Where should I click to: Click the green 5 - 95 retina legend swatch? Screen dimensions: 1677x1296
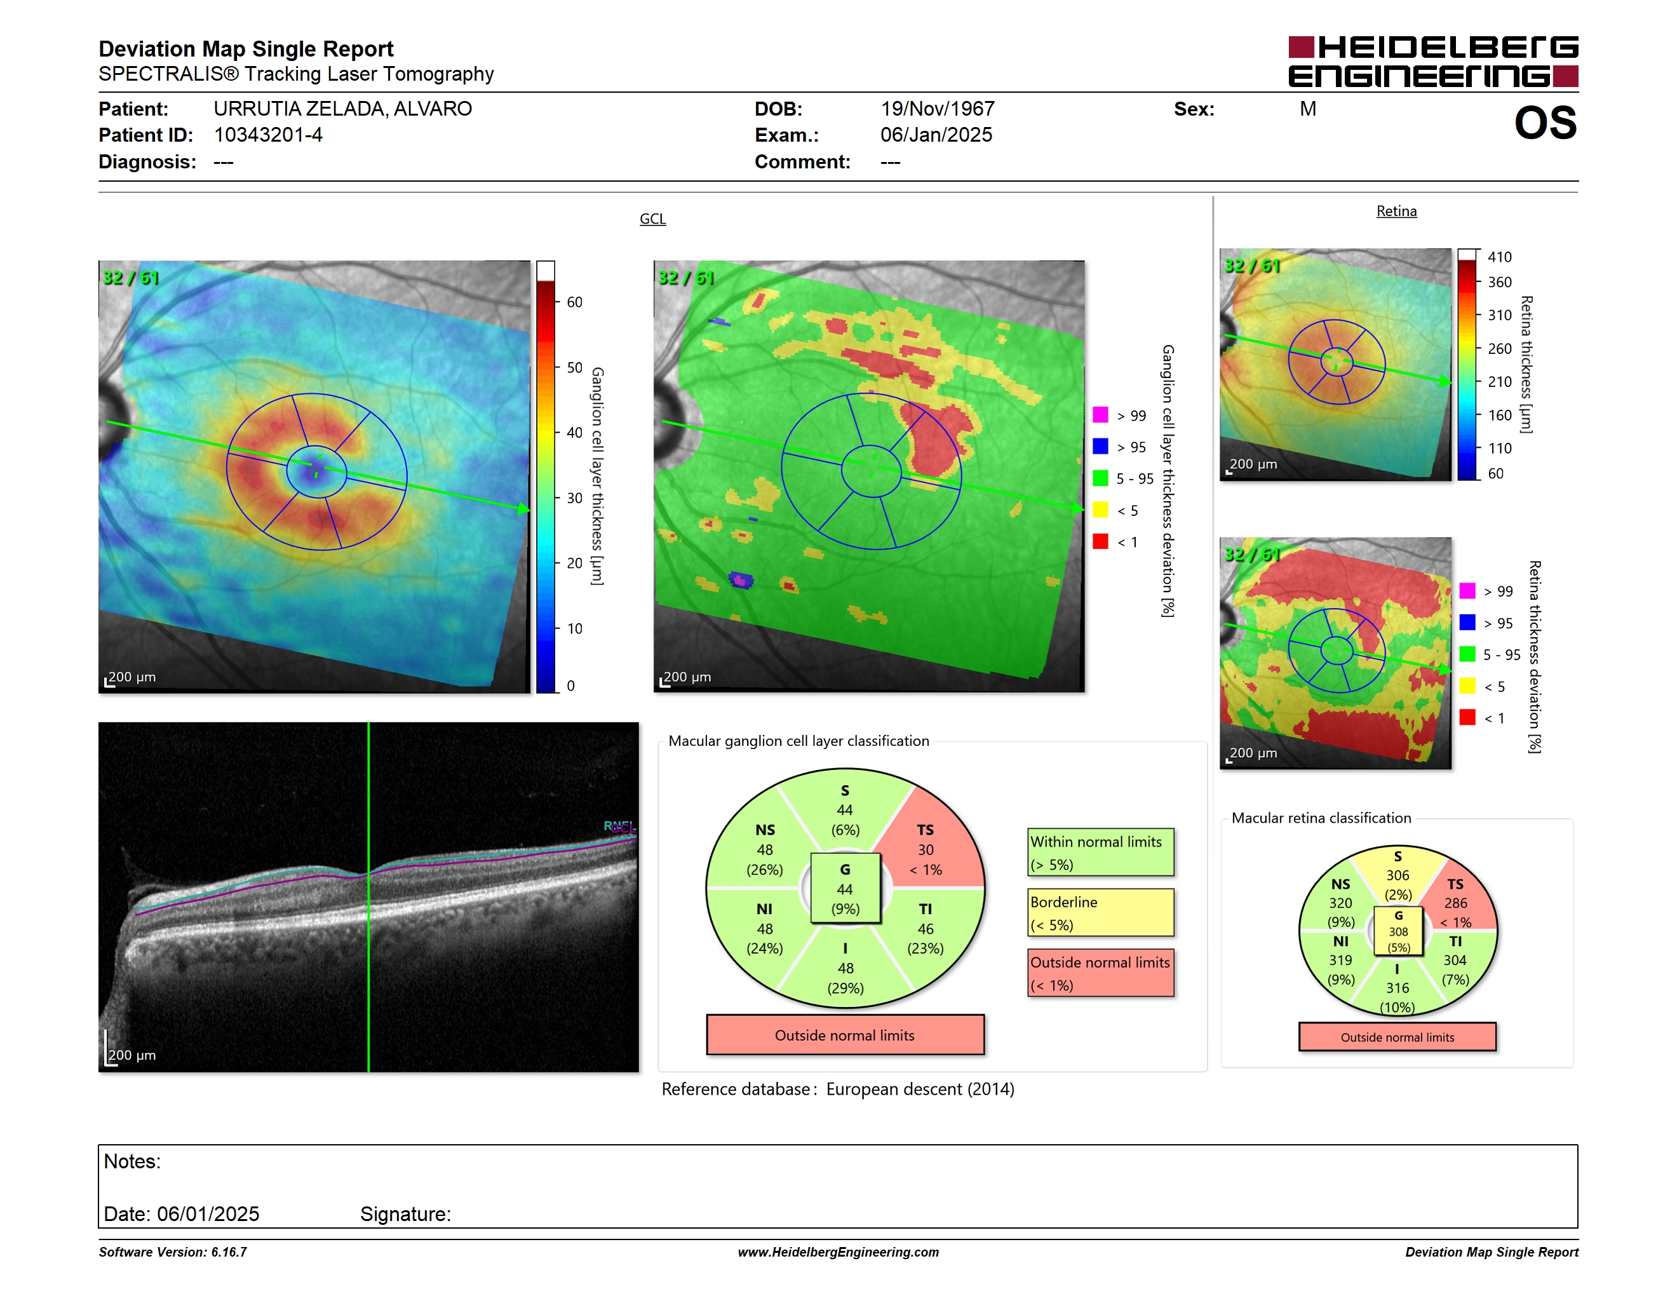pos(1467,653)
